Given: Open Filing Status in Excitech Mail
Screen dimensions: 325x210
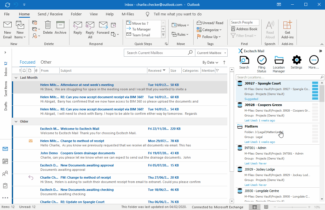Looking at the screenshot, I should (262, 64).
